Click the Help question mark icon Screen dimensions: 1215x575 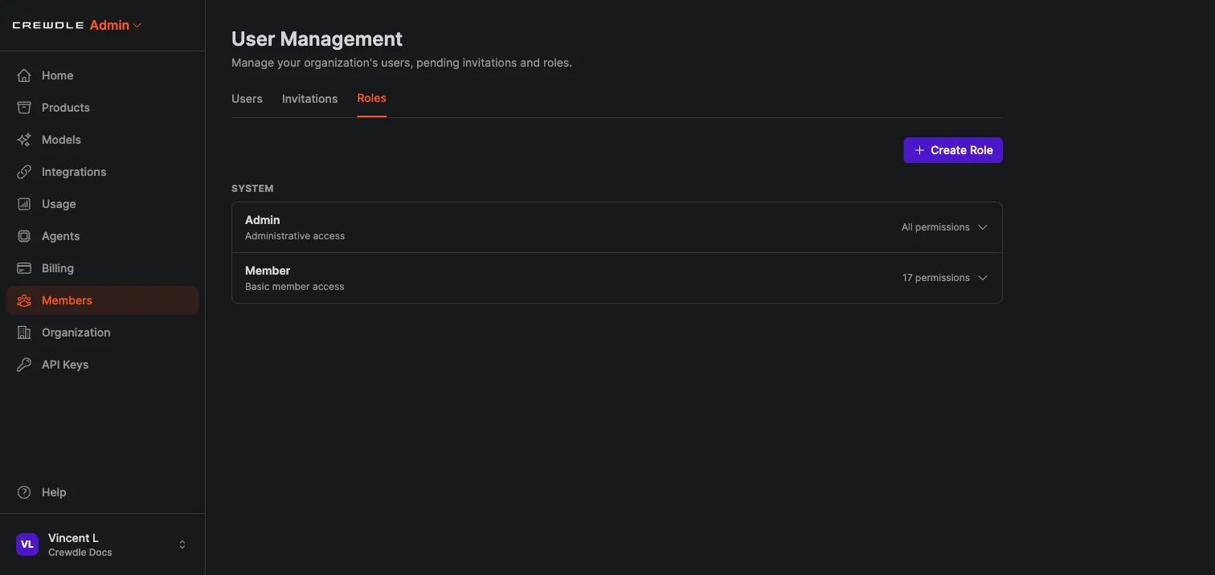24,492
